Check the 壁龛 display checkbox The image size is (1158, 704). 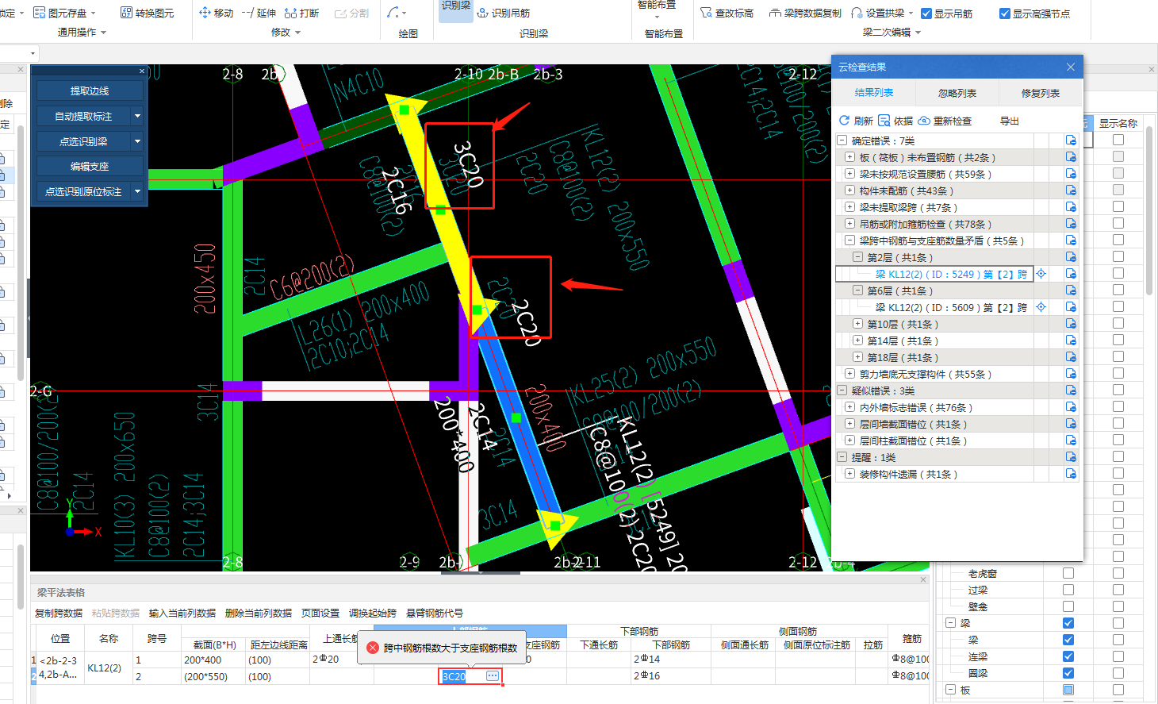[x=1068, y=606]
